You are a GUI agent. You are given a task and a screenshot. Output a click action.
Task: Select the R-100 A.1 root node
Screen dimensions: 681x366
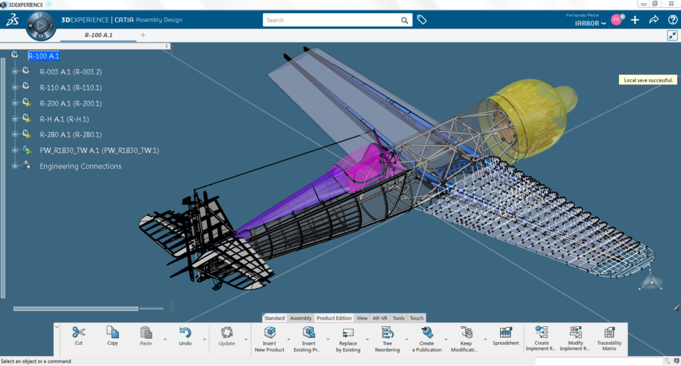tap(43, 56)
